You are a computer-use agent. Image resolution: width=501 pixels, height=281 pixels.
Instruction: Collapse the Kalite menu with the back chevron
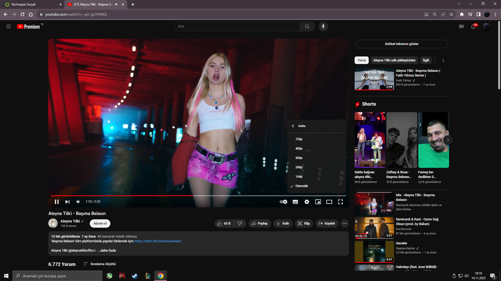point(293,126)
